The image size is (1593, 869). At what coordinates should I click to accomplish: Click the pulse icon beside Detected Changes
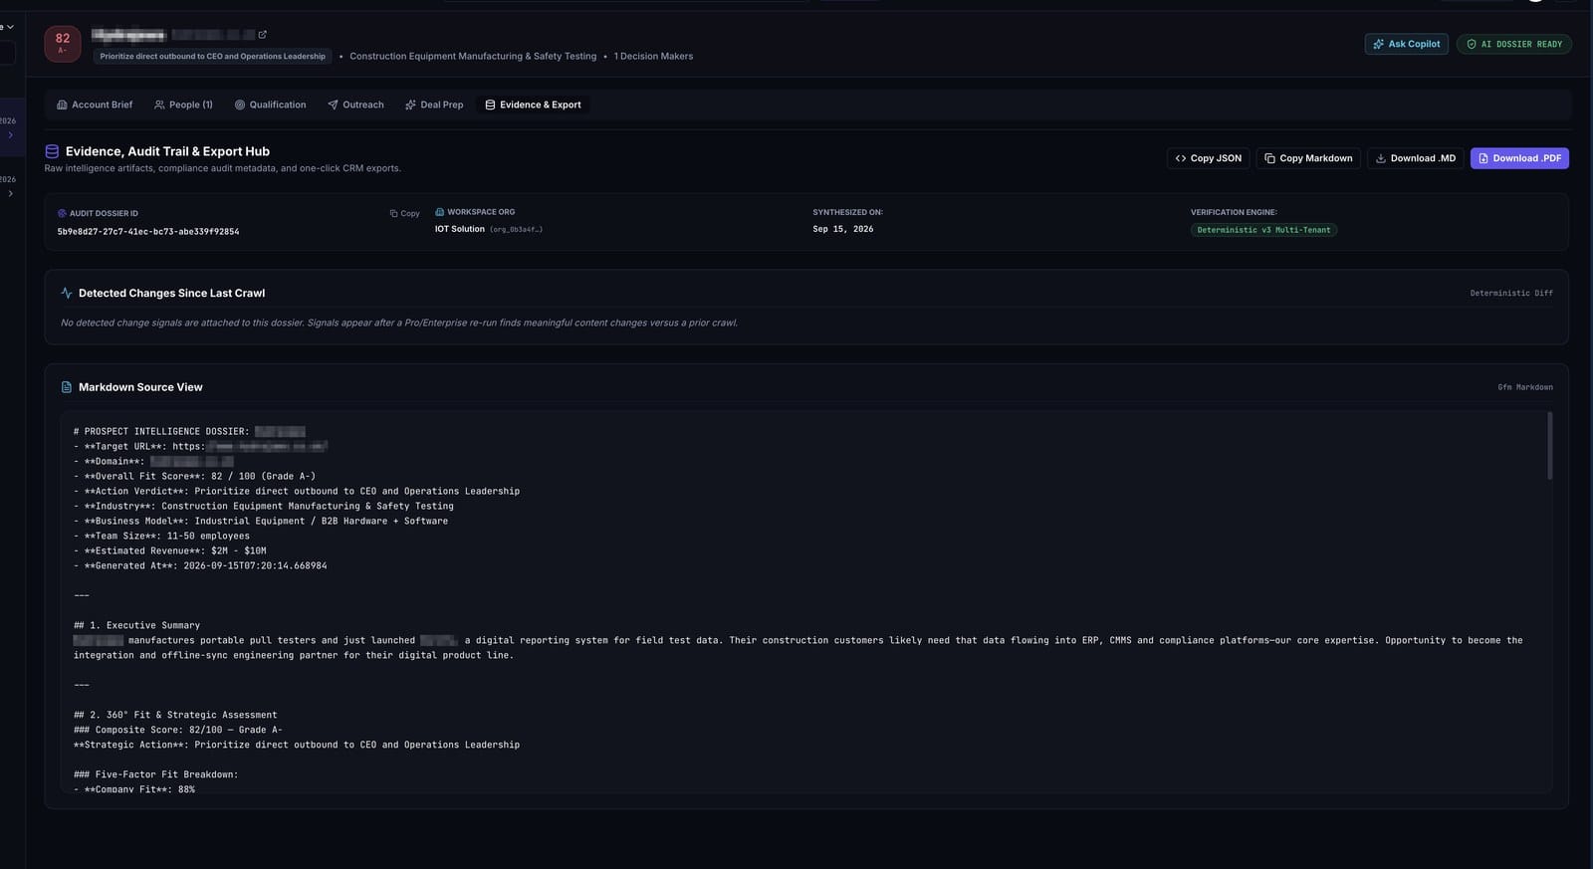[x=67, y=293]
